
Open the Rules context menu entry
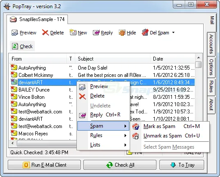103,135
